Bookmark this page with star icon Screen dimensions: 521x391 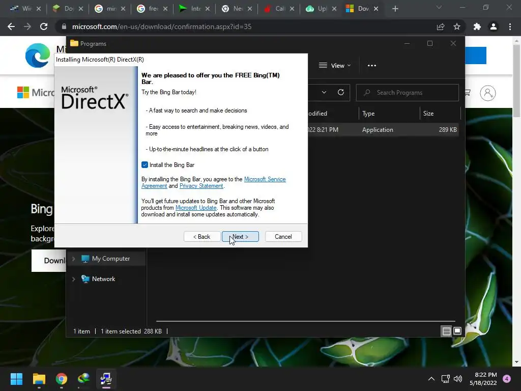(457, 26)
